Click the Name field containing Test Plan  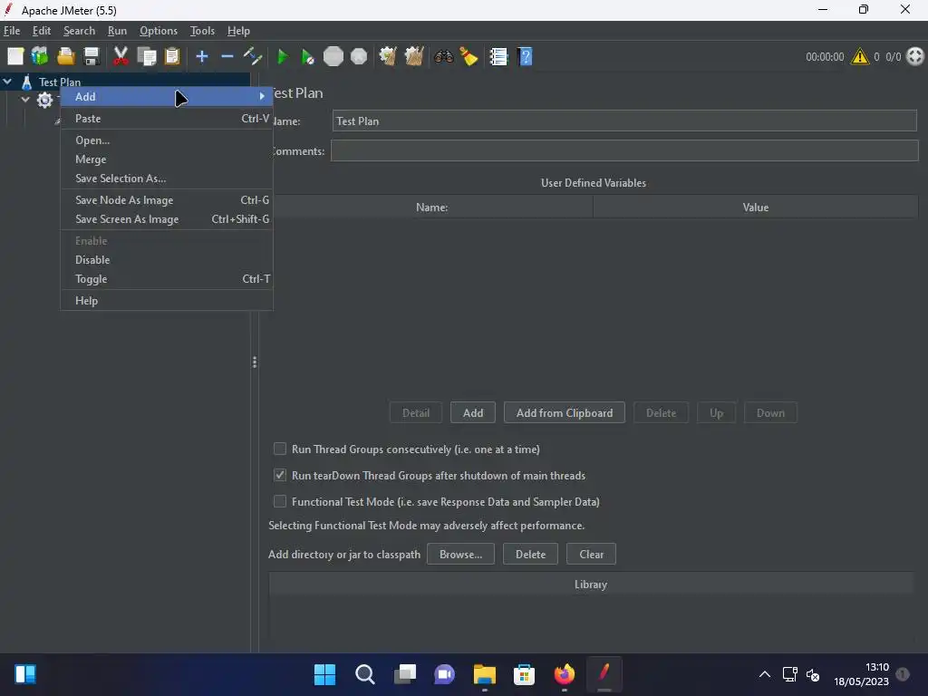(624, 121)
